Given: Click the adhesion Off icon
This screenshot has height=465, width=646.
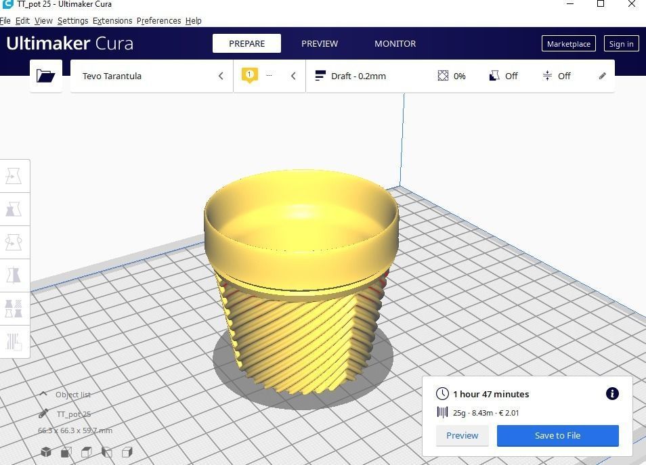Looking at the screenshot, I should coord(547,76).
